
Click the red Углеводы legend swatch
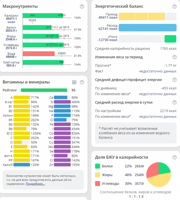(98, 184)
